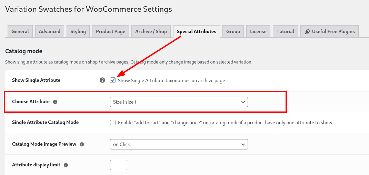Uncheck Show Single Attribute taxonomies checkbox
The width and height of the screenshot is (369, 175).
(x=113, y=80)
